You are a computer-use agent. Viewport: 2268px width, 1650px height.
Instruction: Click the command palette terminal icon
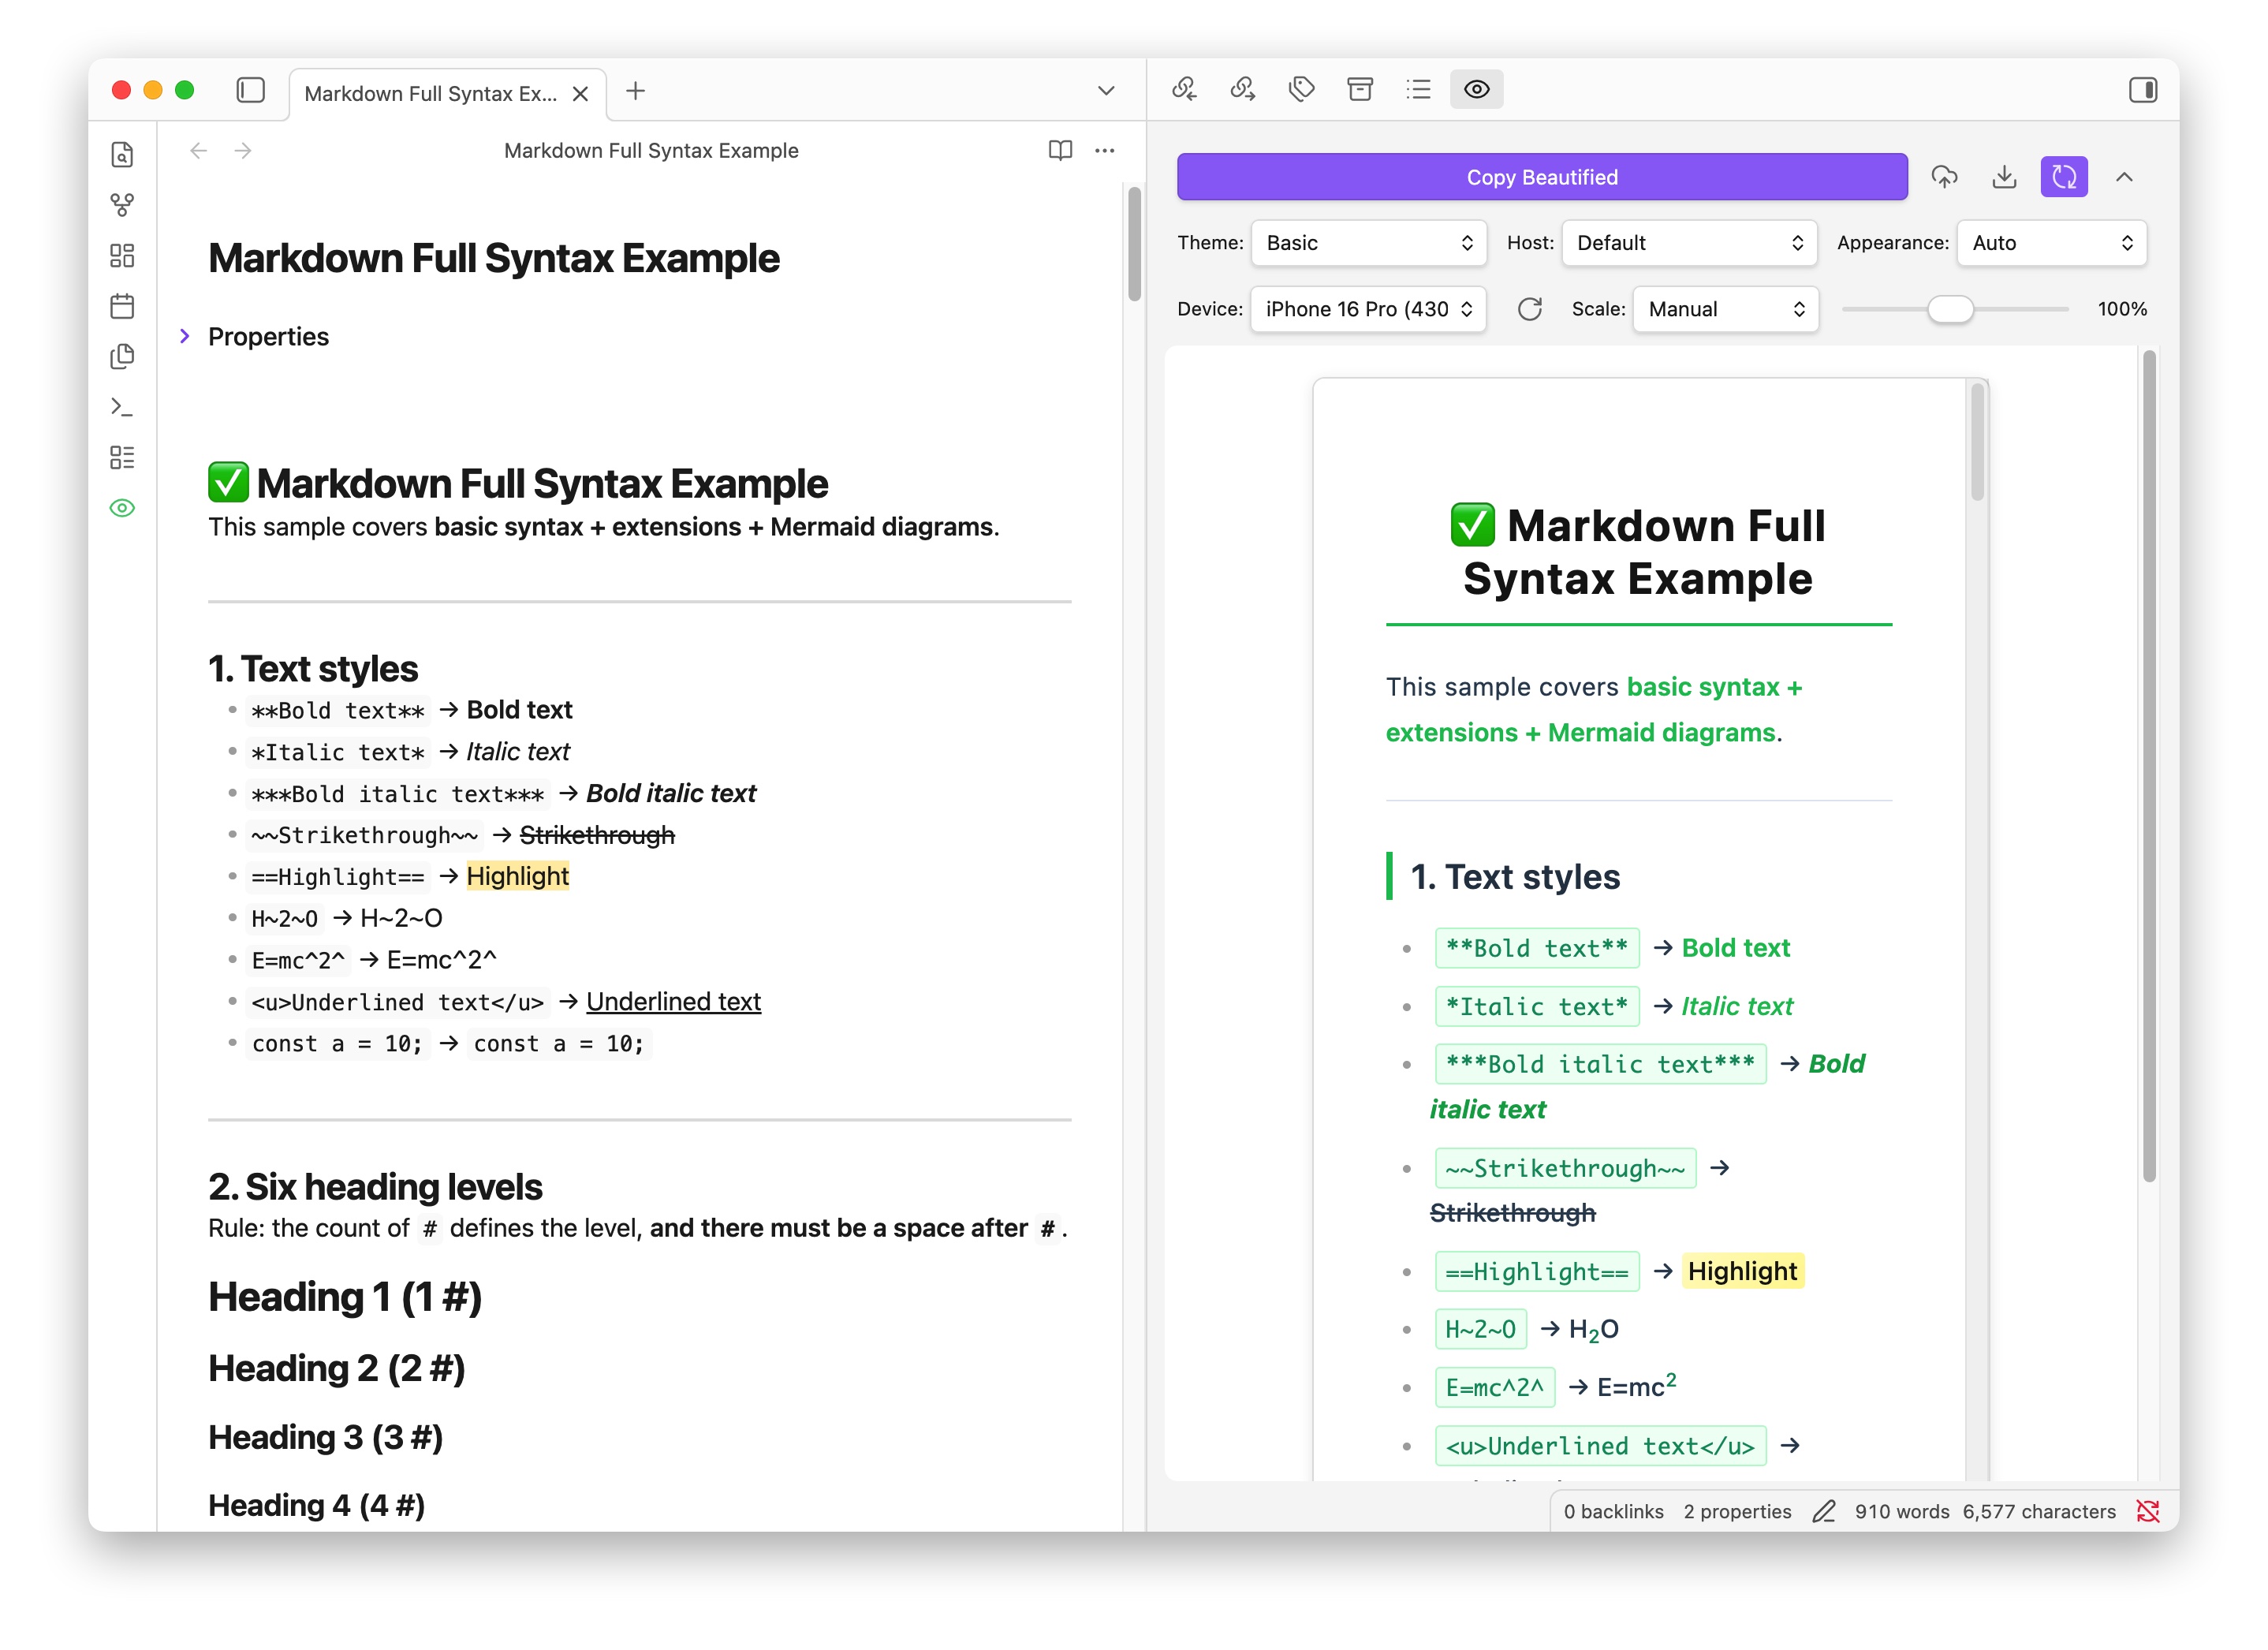click(x=122, y=407)
